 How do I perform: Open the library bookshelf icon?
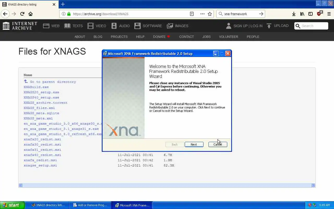(x=302, y=14)
